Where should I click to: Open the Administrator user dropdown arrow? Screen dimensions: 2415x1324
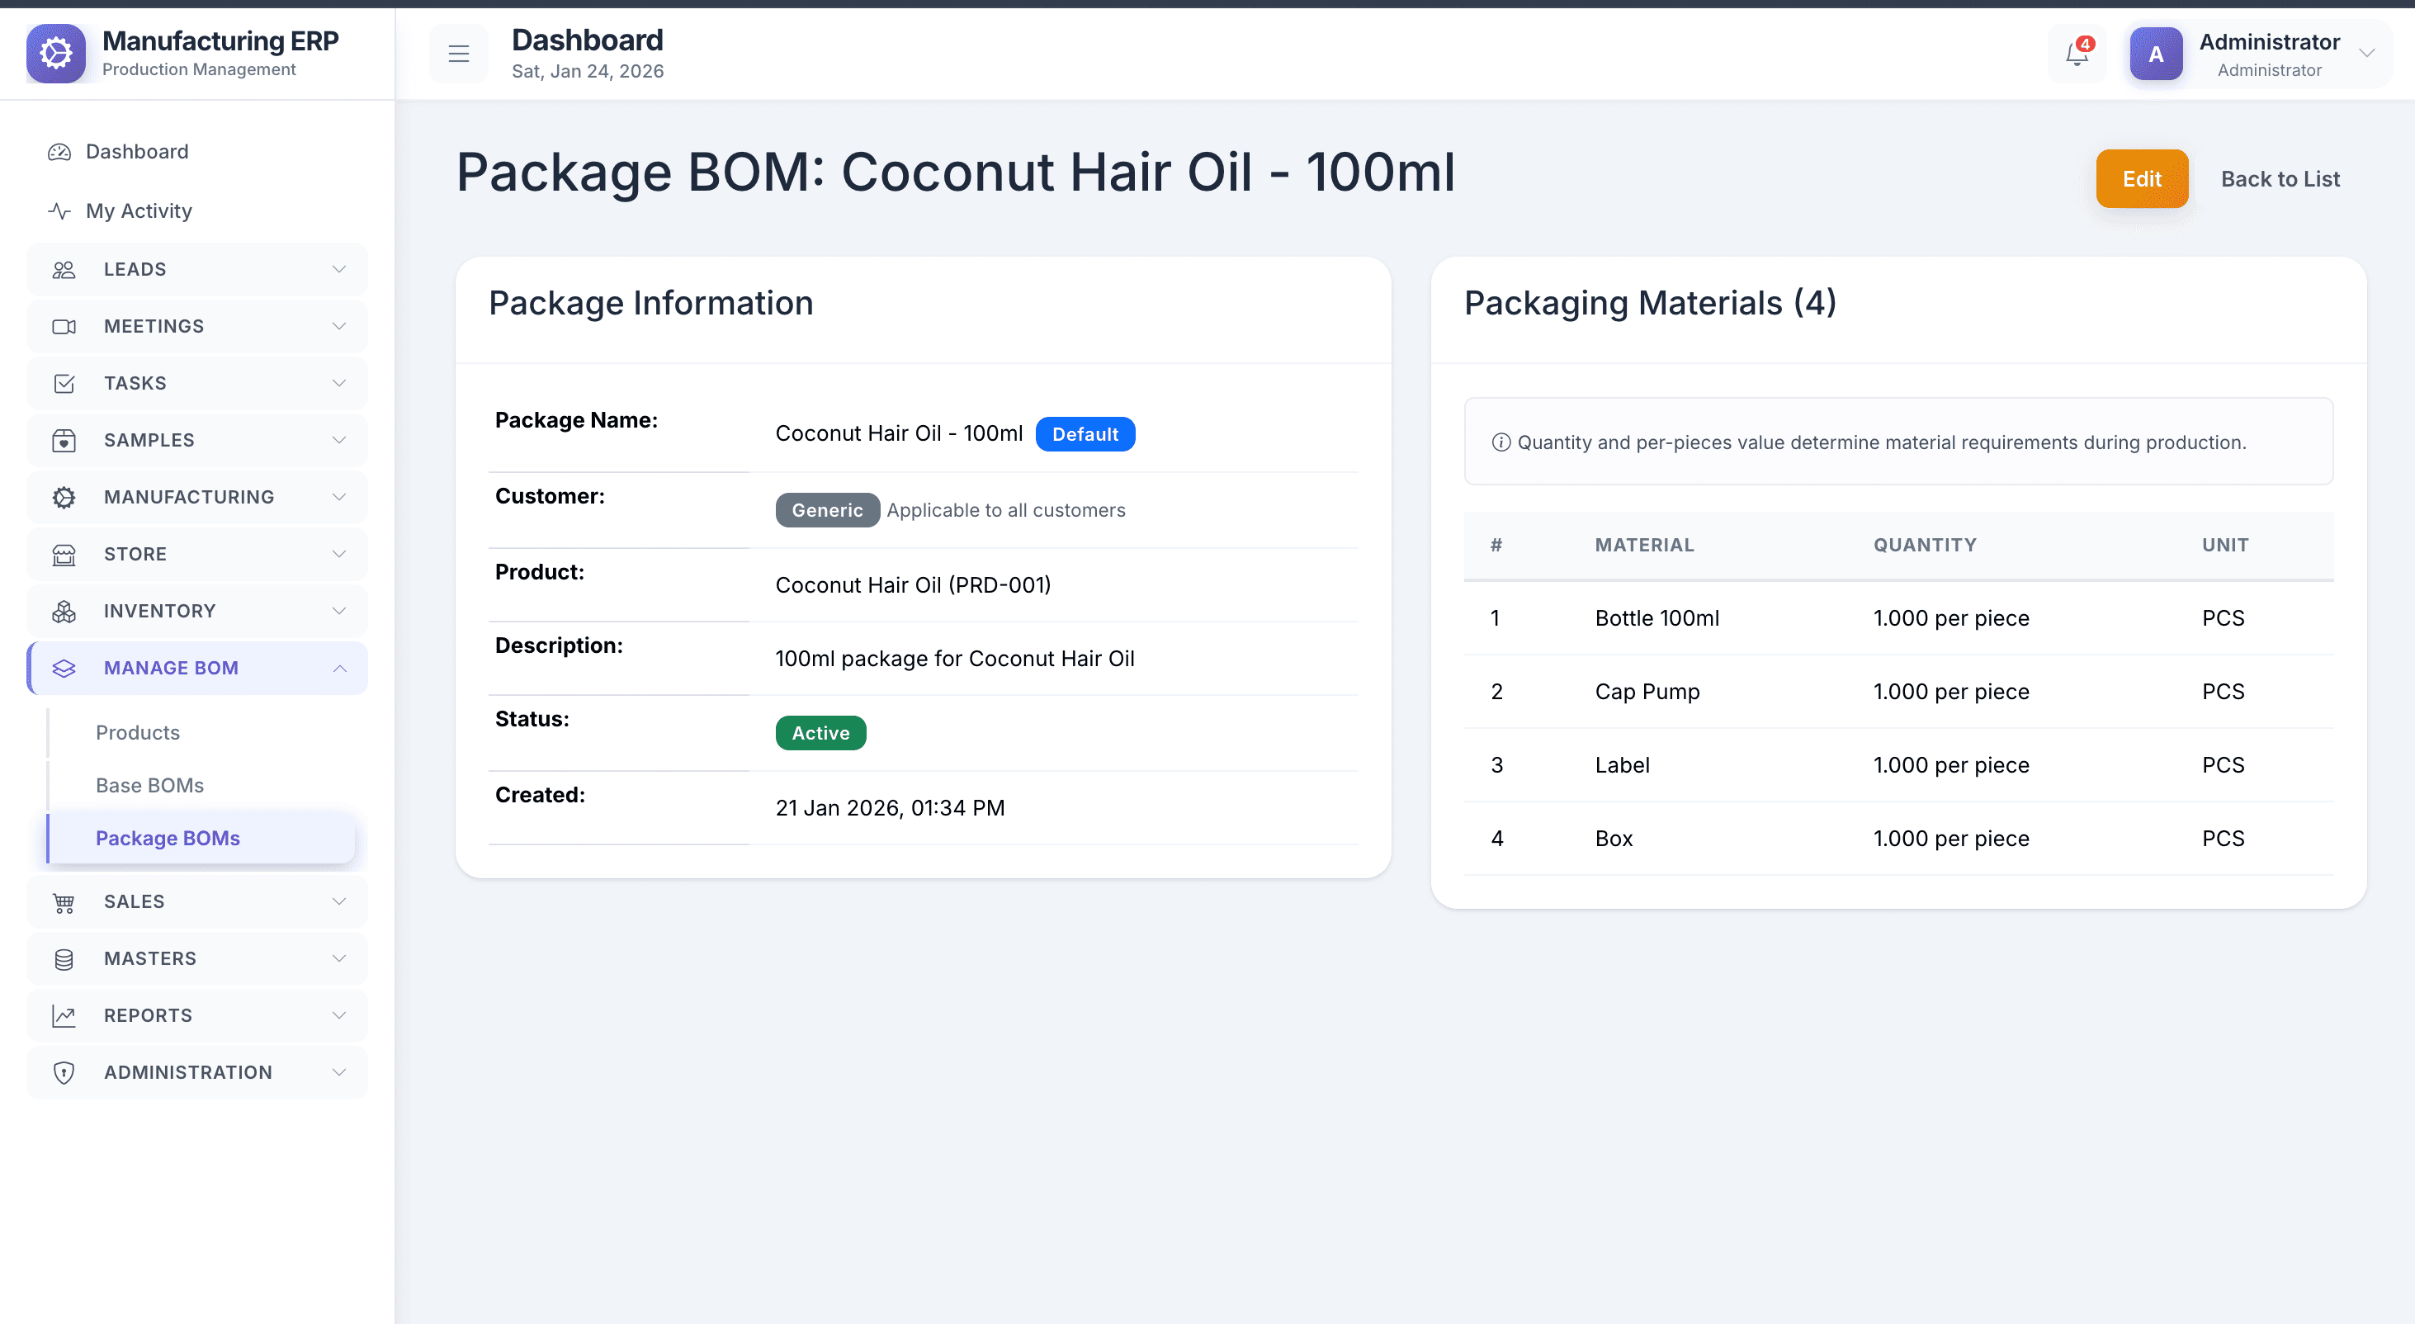tap(2366, 54)
